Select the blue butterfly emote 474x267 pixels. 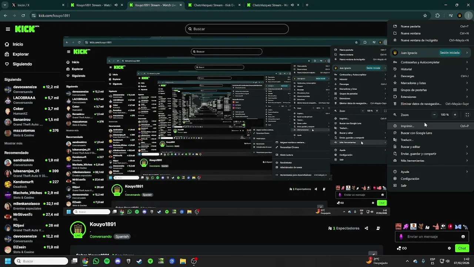(x=458, y=227)
